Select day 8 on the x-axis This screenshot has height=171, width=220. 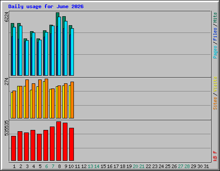tap(59, 166)
